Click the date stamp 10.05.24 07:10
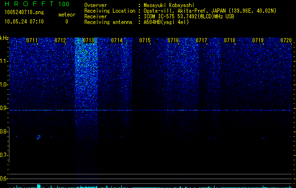 pyautogui.click(x=24, y=22)
